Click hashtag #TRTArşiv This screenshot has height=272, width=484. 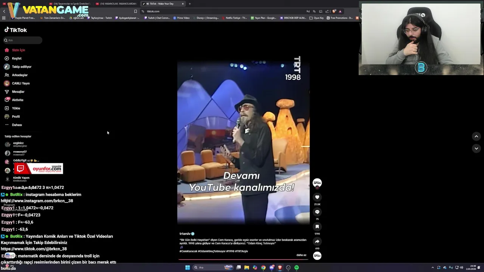click(x=241, y=251)
